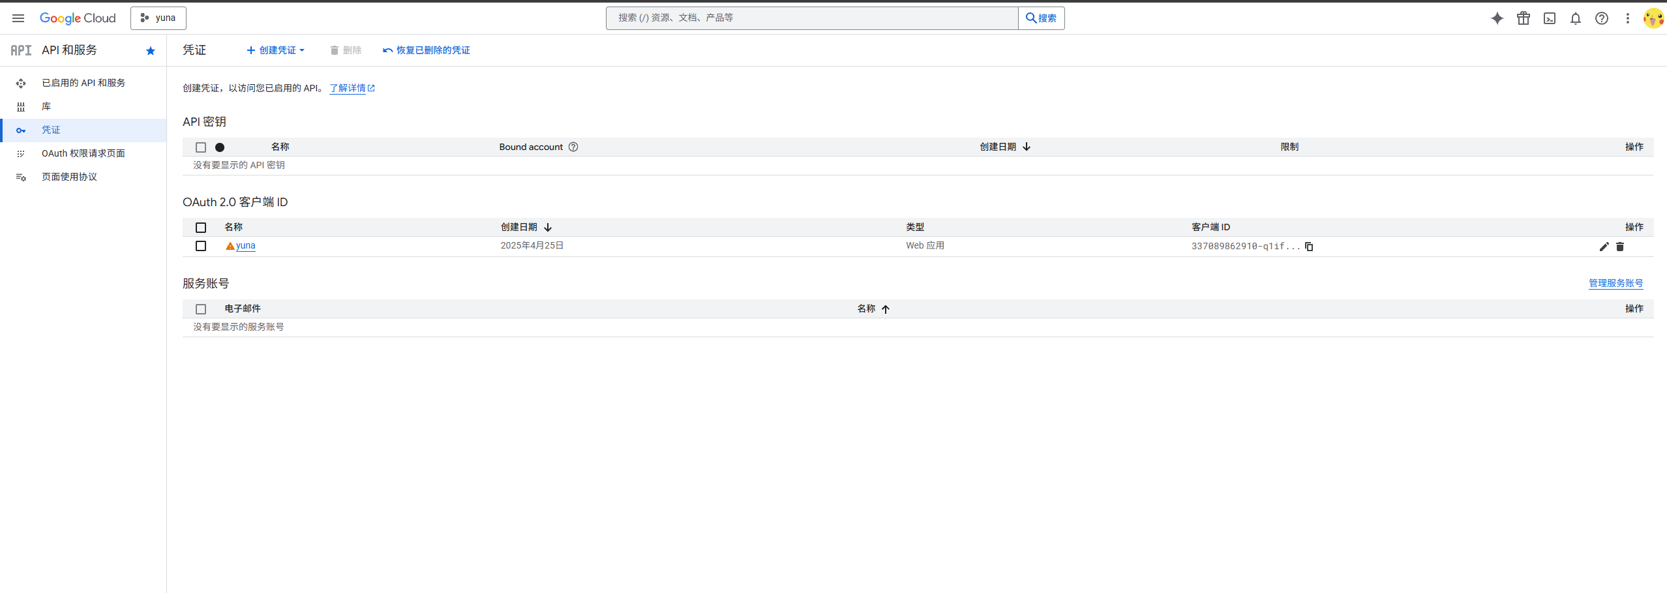1667x593 pixels.
Task: Toggle select-all checkbox in service accounts table
Action: [x=201, y=309]
